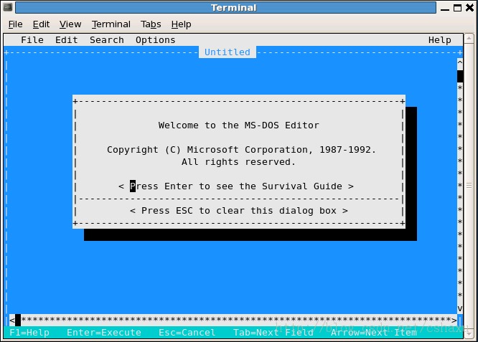Image resolution: width=478 pixels, height=342 pixels.
Task: Click the black horizontal scrollbar thumb in editor
Action: point(18,320)
